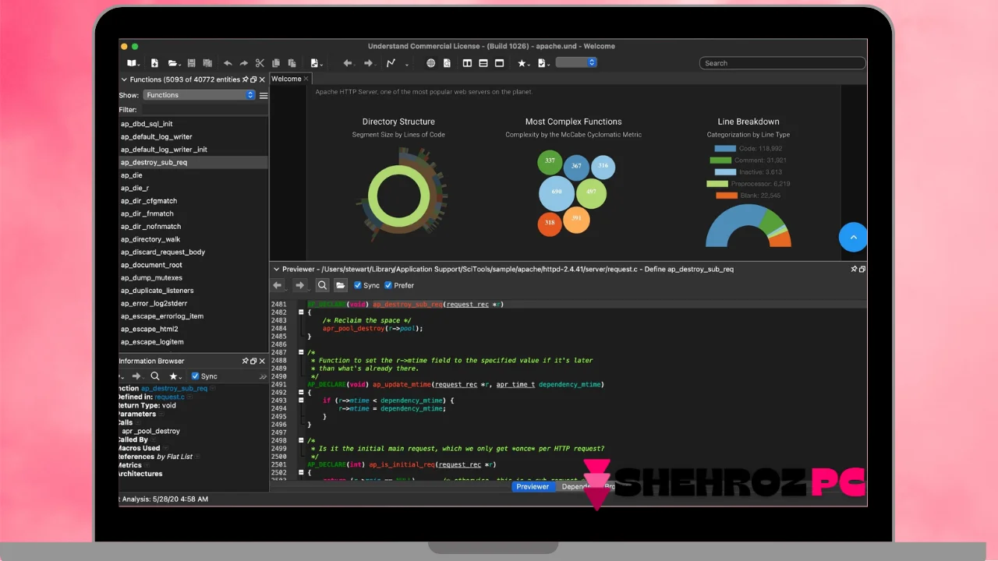
Task: Click the New File toolbar icon
Action: 154,63
